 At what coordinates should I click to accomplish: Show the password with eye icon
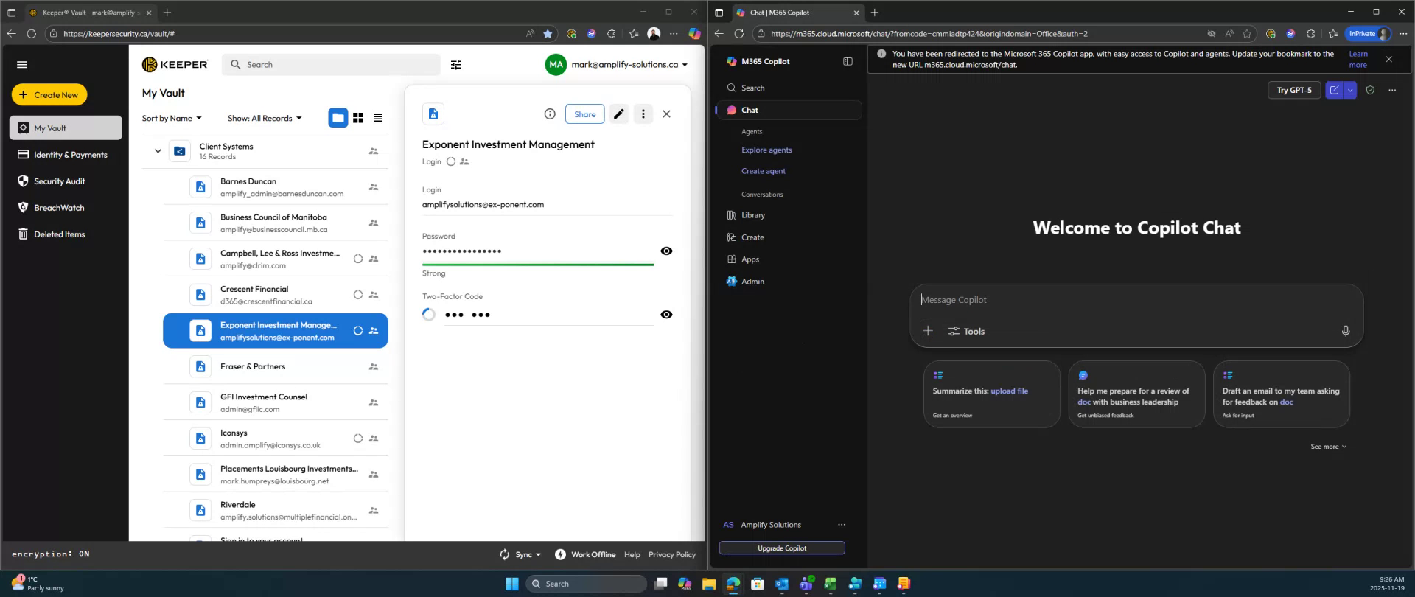coord(667,251)
